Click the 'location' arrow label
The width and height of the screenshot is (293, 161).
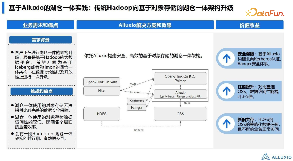(135, 92)
